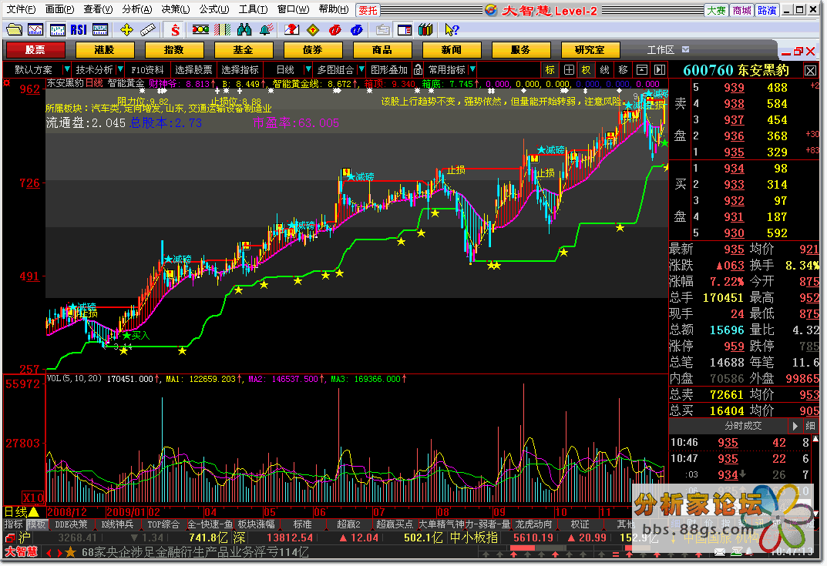
Task: Toggle the 标 marker button
Action: click(x=550, y=69)
